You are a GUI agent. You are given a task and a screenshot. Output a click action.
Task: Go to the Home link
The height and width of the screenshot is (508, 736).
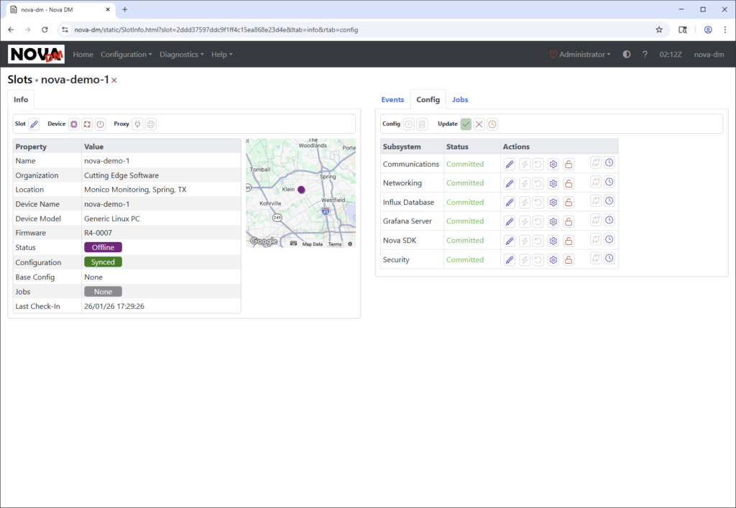pos(83,55)
